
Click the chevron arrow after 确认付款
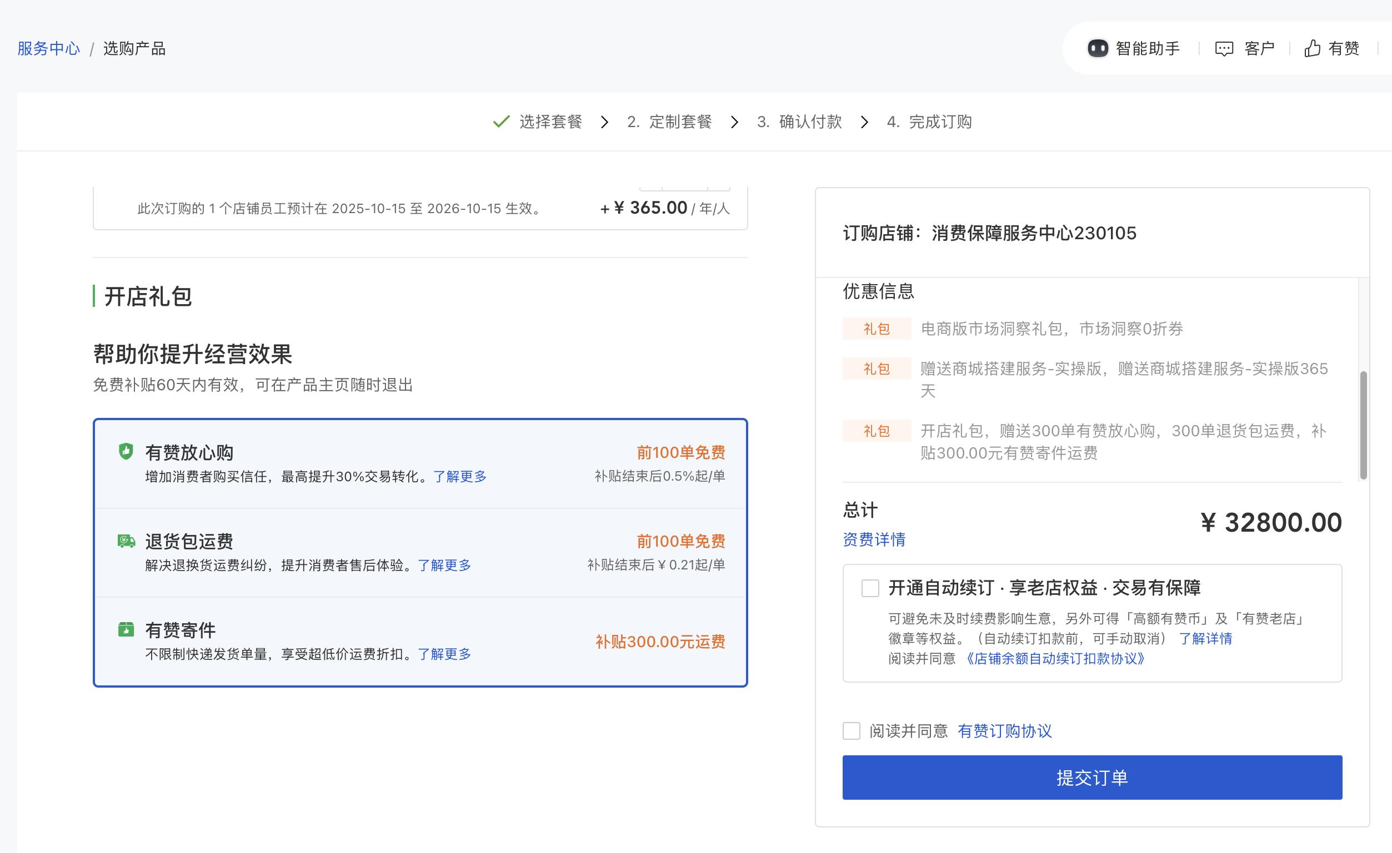click(864, 122)
